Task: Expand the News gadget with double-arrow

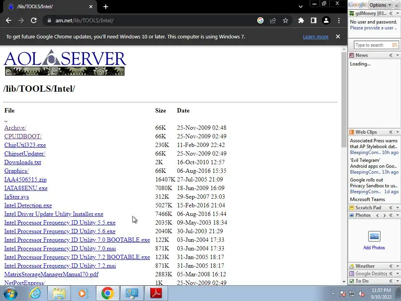Action: (x=391, y=55)
